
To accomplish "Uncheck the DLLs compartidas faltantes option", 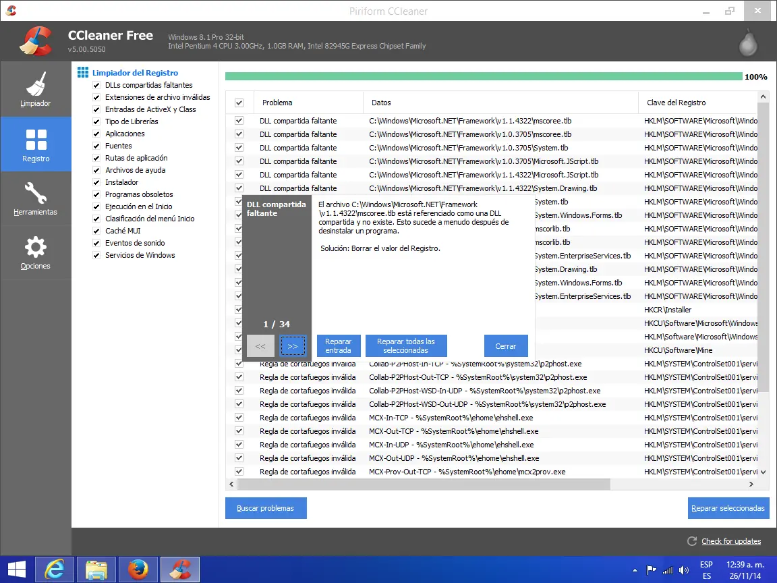I will (x=96, y=85).
